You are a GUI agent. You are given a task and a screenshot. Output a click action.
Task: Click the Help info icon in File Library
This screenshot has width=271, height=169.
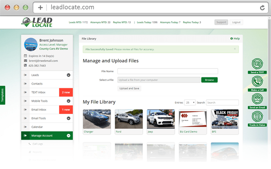231,38
